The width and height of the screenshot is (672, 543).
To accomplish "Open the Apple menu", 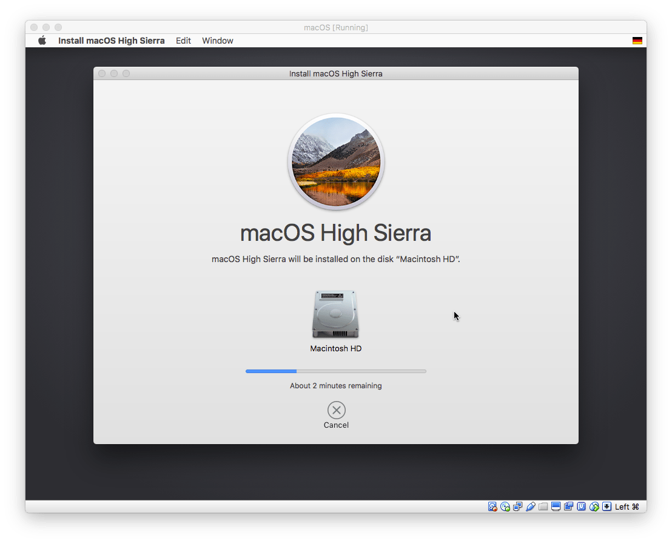I will coord(41,40).
